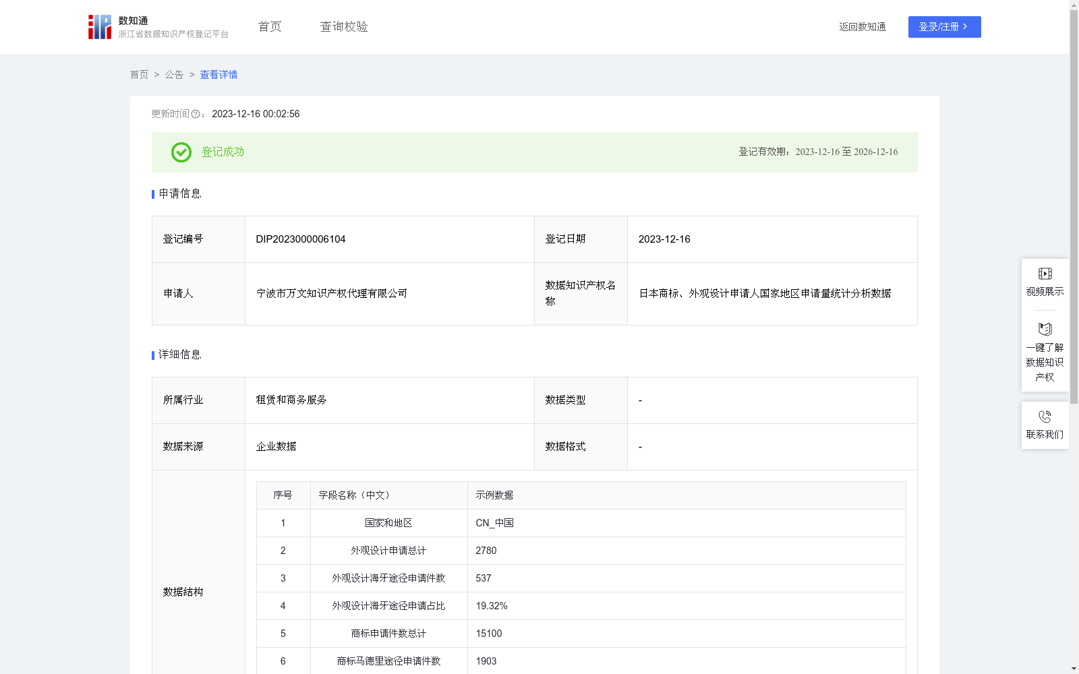Click the 登记编号 label cell
The width and height of the screenshot is (1079, 674).
click(198, 239)
